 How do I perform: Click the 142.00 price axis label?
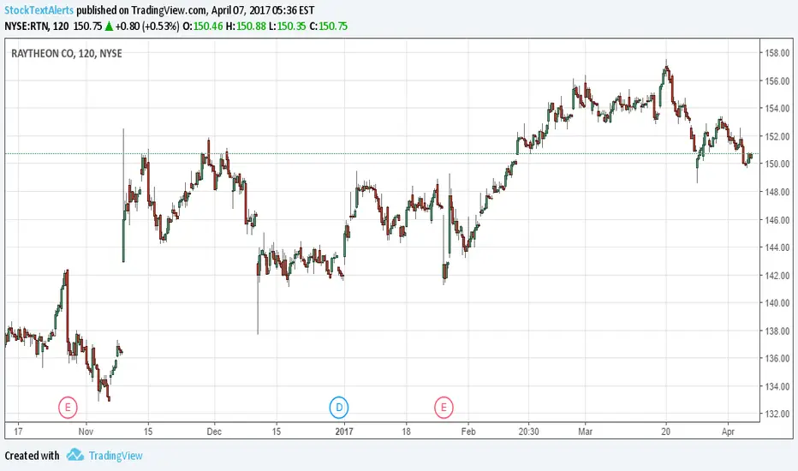[777, 276]
